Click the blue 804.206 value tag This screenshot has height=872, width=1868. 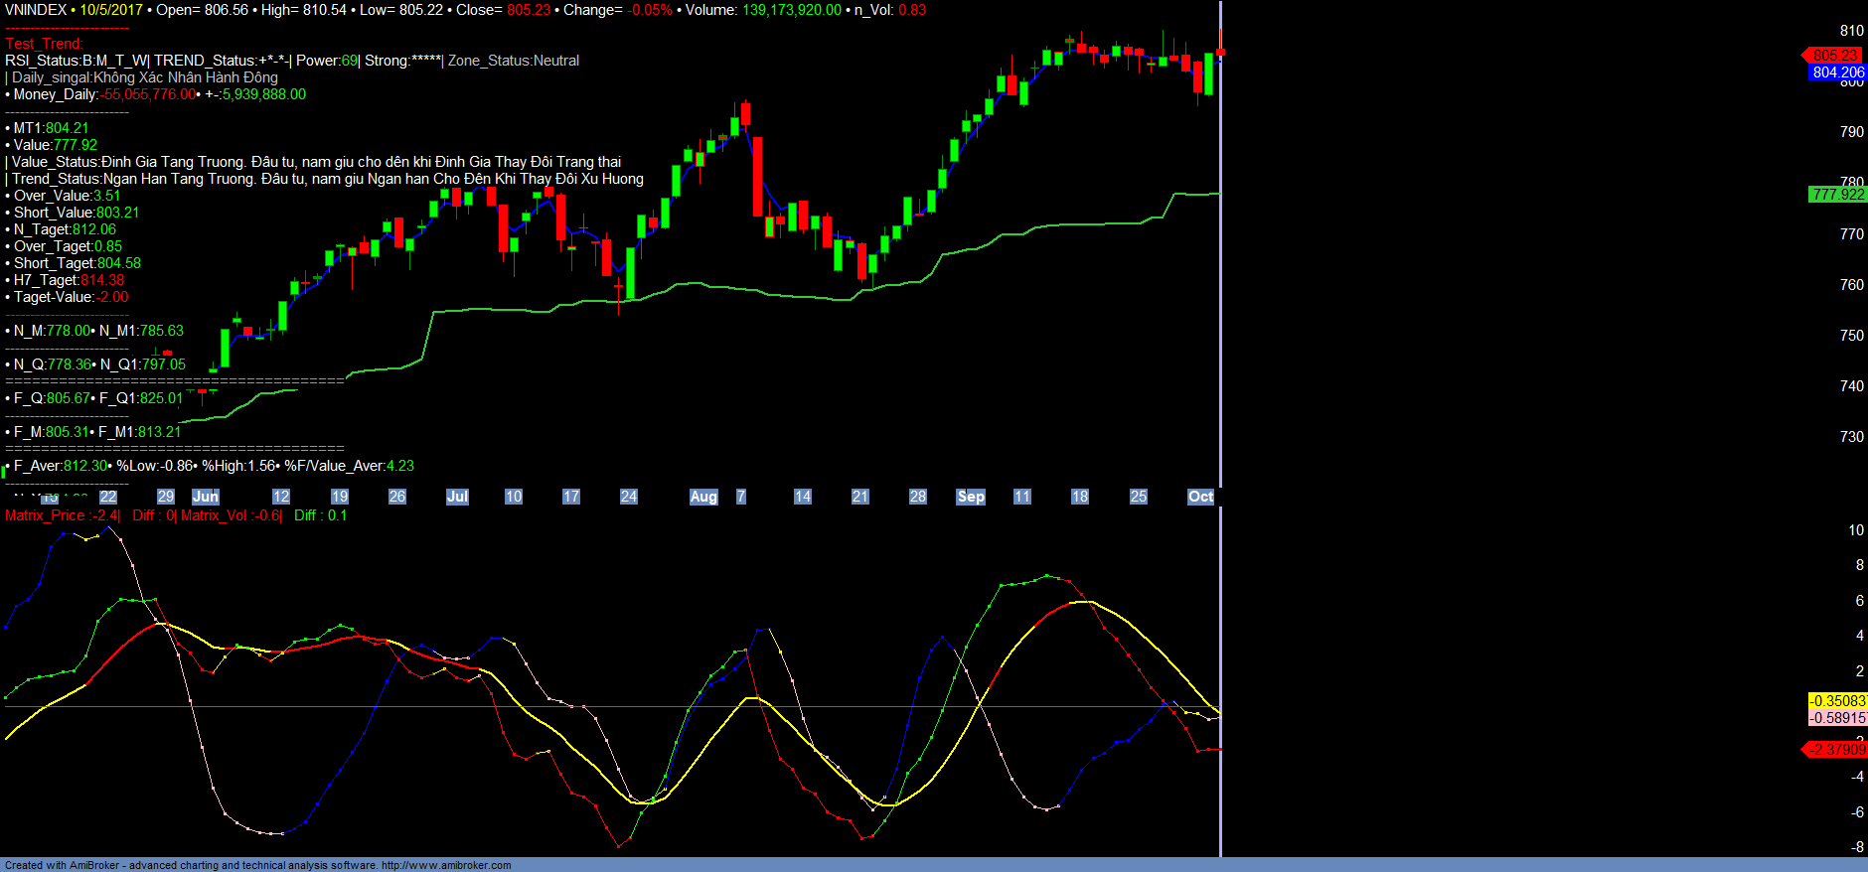point(1837,73)
